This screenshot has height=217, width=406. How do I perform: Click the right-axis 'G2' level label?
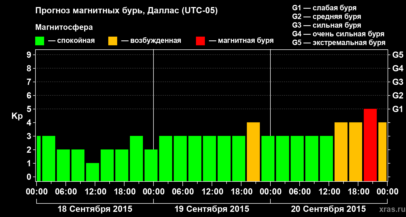pos(398,95)
